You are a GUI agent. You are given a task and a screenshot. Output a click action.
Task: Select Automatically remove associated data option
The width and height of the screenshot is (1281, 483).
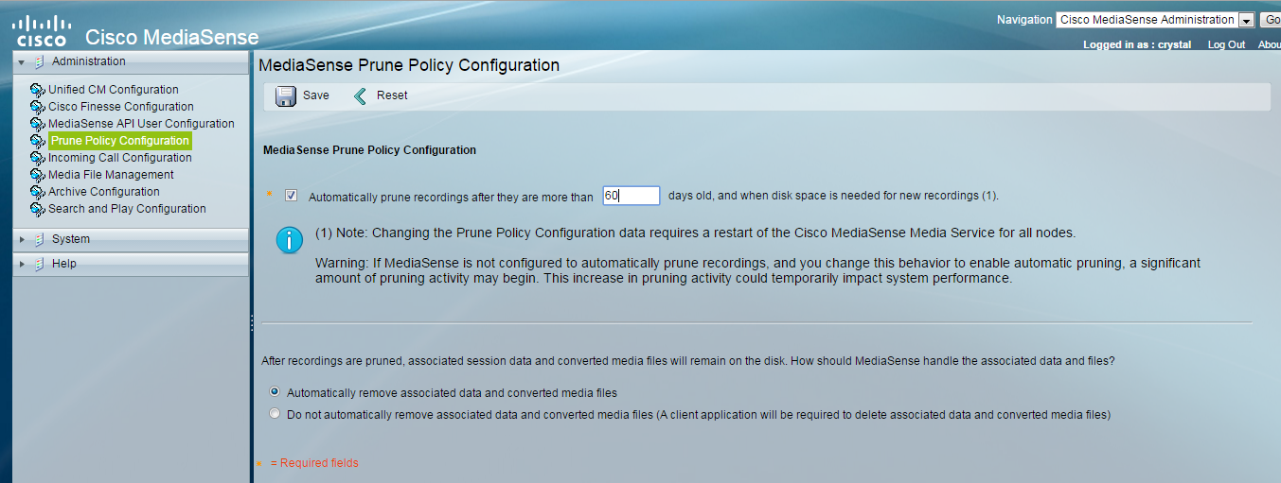click(x=275, y=392)
